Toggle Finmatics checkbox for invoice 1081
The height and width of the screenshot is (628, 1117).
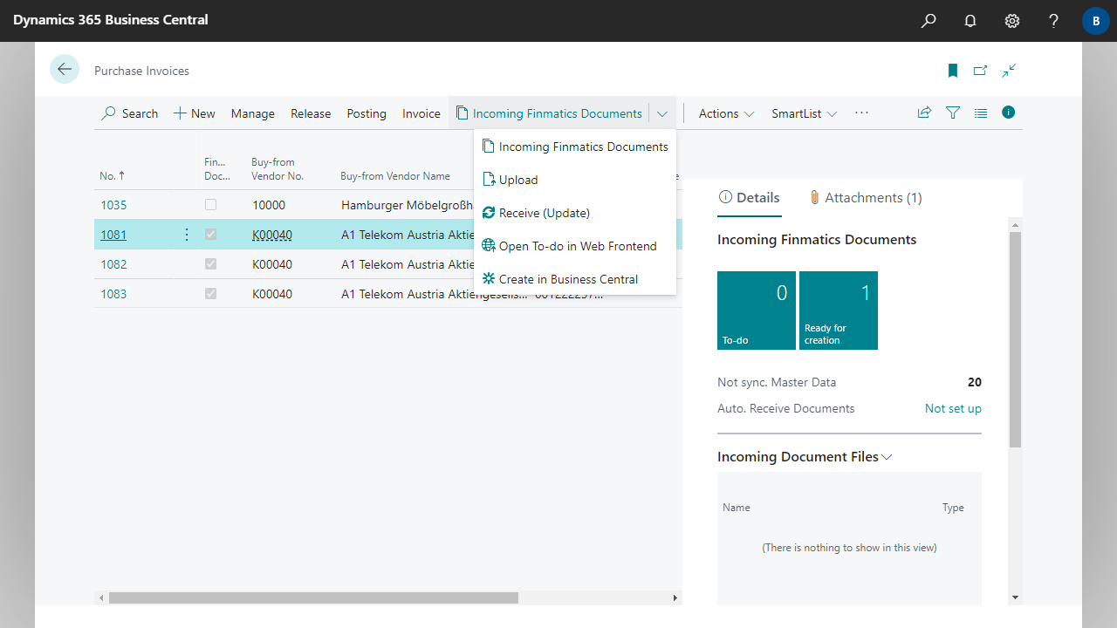click(210, 235)
